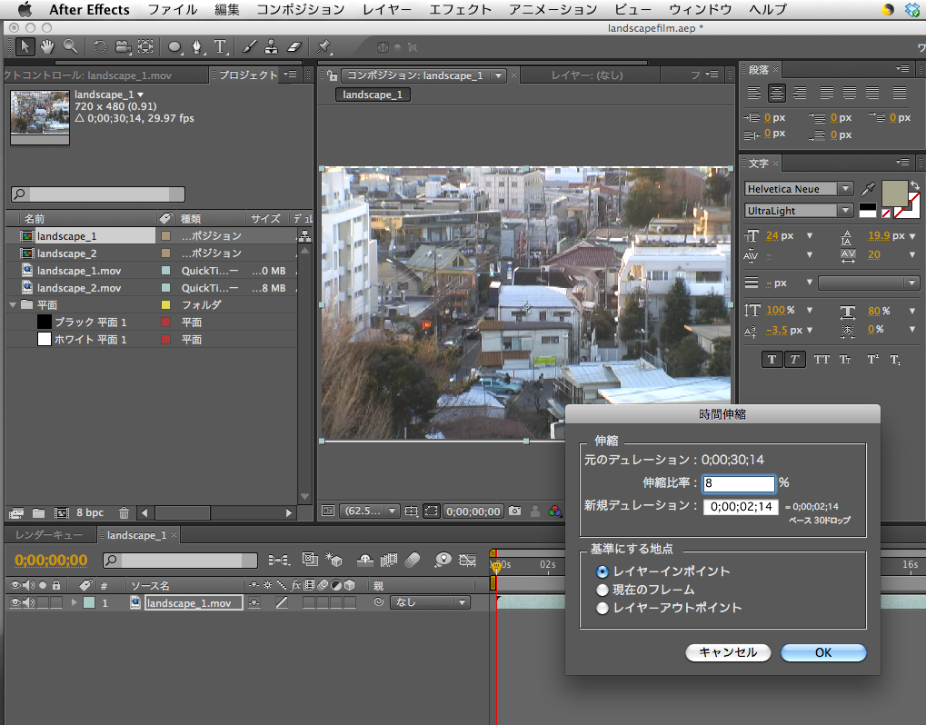The height and width of the screenshot is (725, 926).
Task: Open the コンポジション menu
Action: point(300,9)
